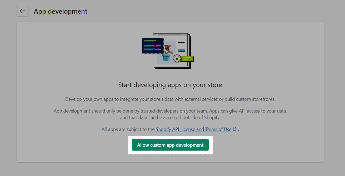Click the App development page title
Screen dimensions: 345x176
point(60,11)
